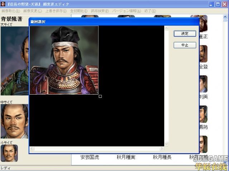The width and height of the screenshot is (229, 171).
Task: Click the 範囲選択 dialog title bar
Action: point(114,22)
